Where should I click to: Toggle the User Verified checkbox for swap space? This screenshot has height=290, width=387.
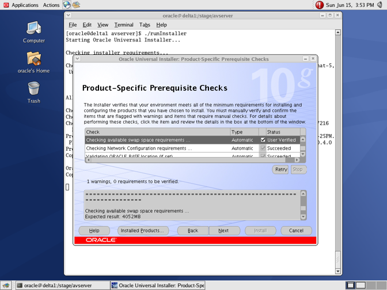(263, 140)
